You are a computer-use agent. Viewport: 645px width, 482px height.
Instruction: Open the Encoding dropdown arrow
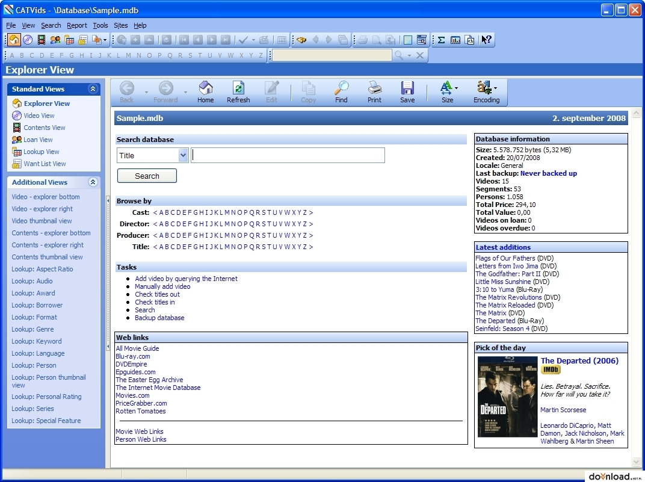coord(495,88)
